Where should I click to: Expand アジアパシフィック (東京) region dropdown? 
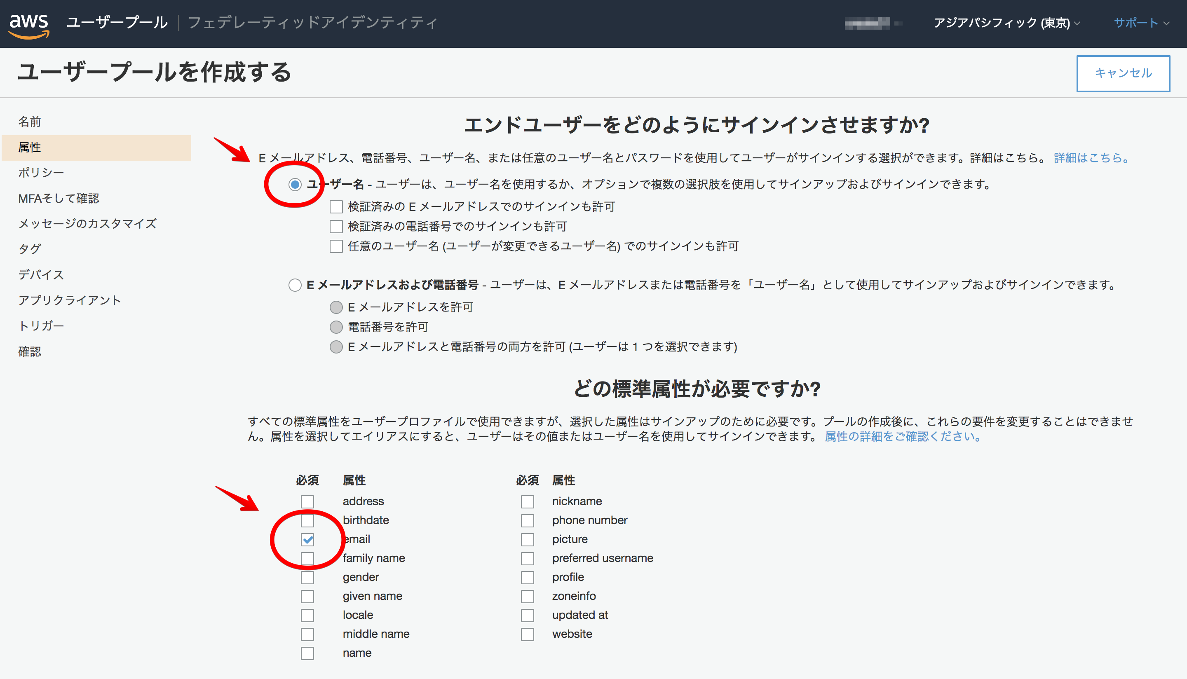pyautogui.click(x=1006, y=23)
